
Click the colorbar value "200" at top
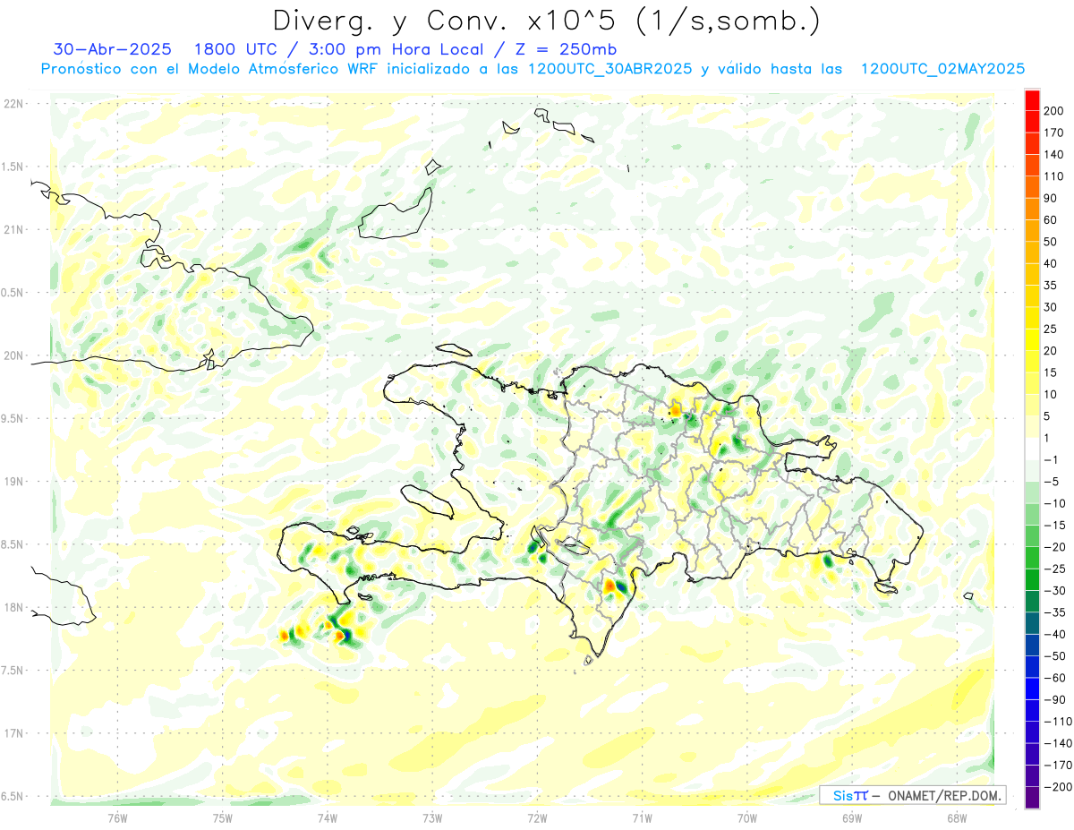[x=1055, y=111]
